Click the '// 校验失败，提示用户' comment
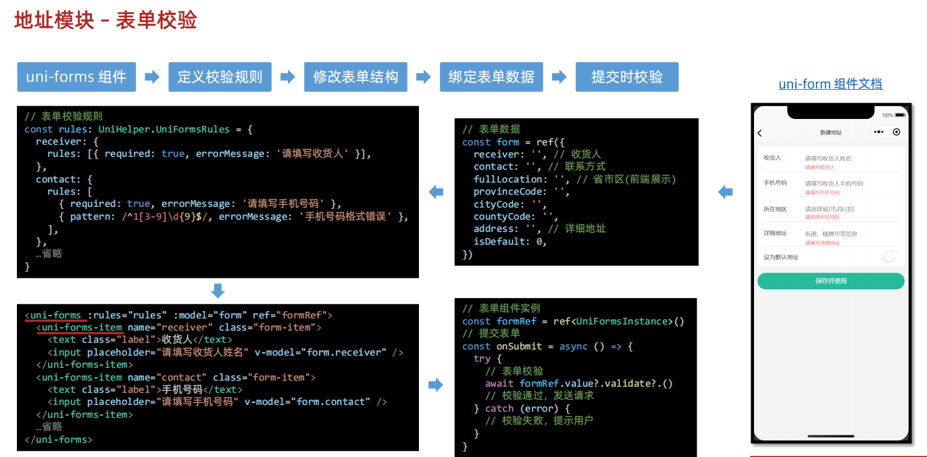 539,420
